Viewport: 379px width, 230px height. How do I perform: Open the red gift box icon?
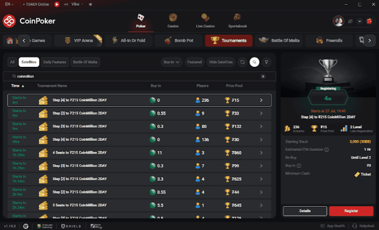(x=369, y=21)
